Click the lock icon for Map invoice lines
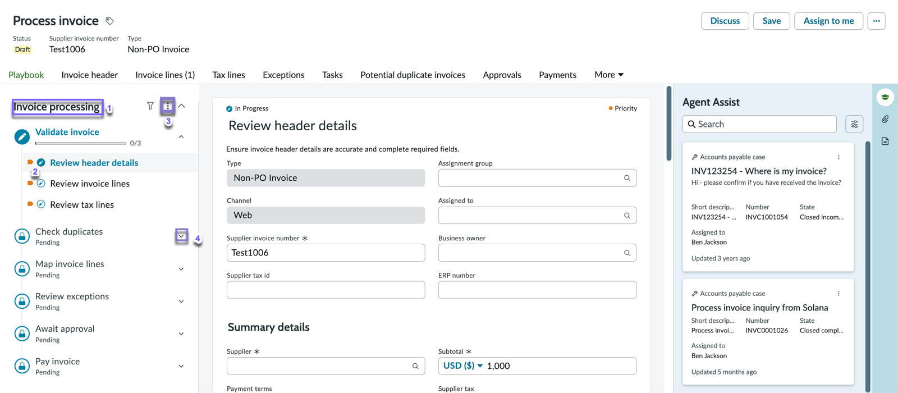The height and width of the screenshot is (393, 898). [x=22, y=269]
